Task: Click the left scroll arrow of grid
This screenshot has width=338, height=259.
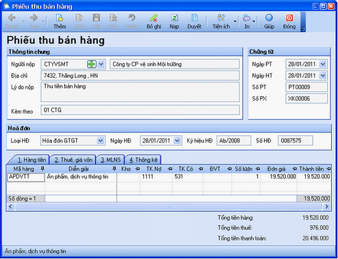Action: (x=10, y=206)
